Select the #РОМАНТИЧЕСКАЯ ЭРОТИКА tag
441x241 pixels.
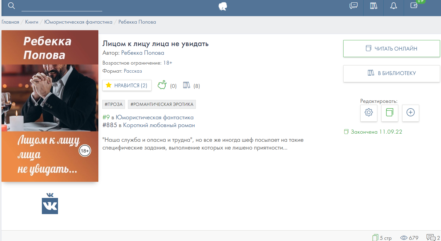click(162, 104)
